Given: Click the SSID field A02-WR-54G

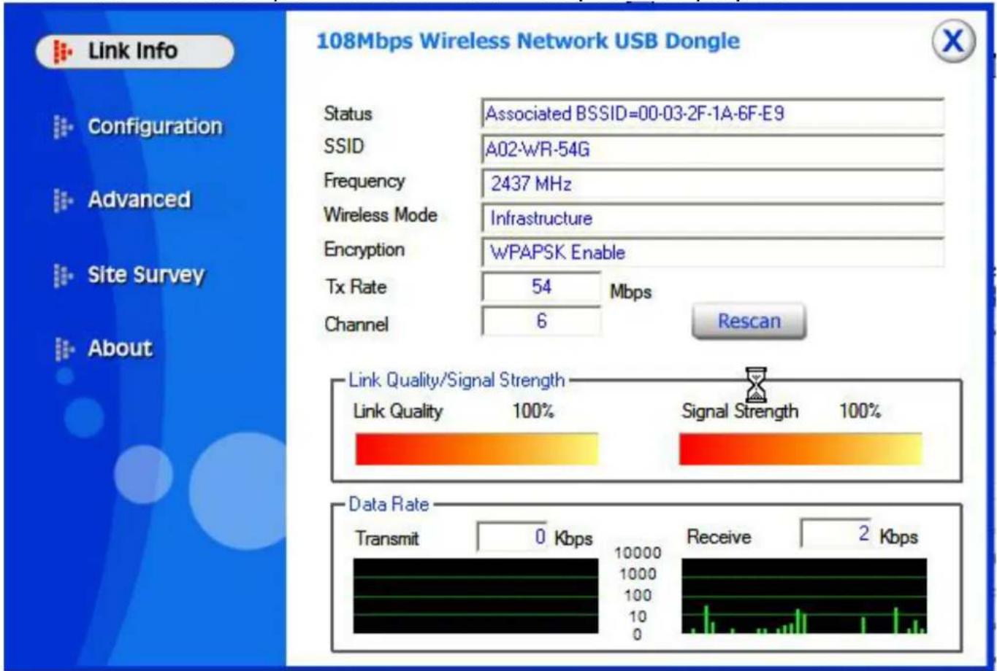Looking at the screenshot, I should coord(713,150).
